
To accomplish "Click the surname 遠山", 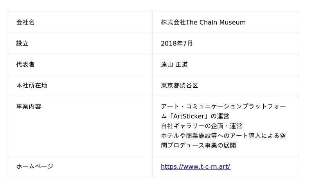I will pyautogui.click(x=167, y=65).
